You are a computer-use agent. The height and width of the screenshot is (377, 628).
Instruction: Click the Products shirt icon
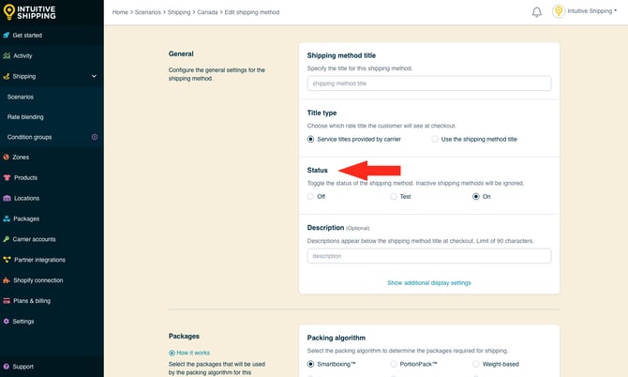click(7, 177)
